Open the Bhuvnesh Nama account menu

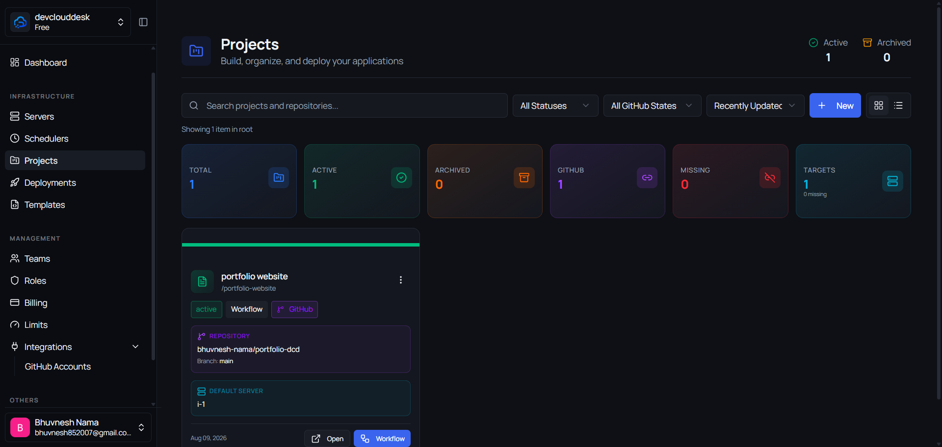pyautogui.click(x=78, y=427)
